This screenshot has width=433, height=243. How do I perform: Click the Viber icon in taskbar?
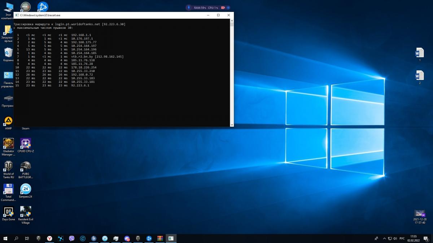click(71, 238)
